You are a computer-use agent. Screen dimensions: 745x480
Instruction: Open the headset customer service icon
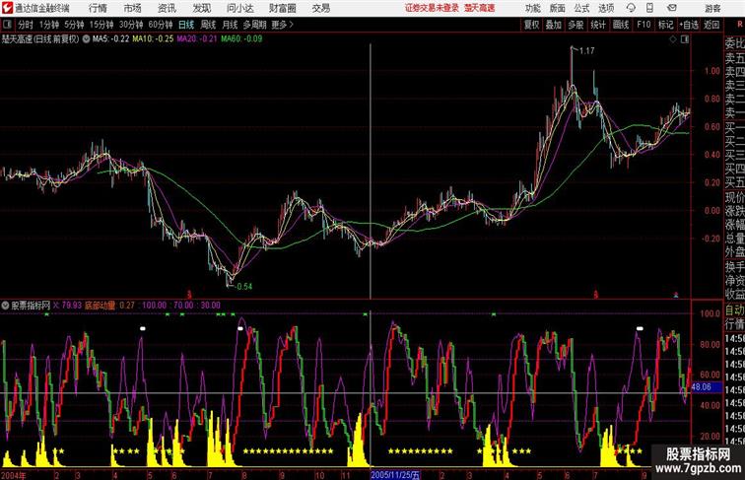point(631,8)
